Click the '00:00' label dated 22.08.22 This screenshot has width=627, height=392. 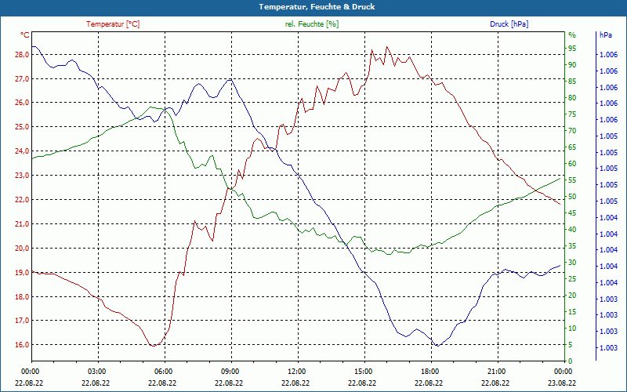point(29,372)
